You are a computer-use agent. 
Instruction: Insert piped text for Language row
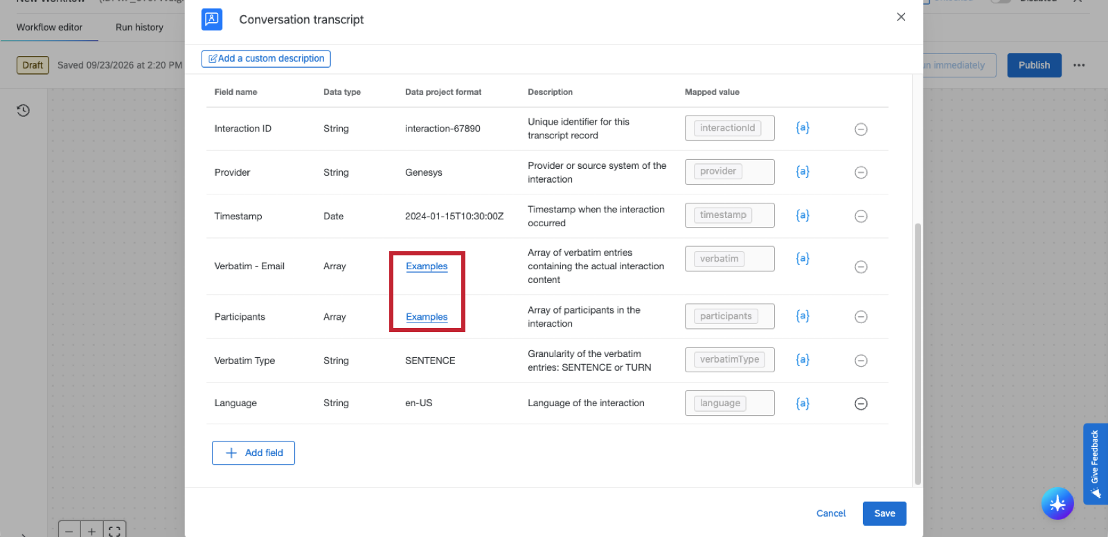(x=803, y=403)
